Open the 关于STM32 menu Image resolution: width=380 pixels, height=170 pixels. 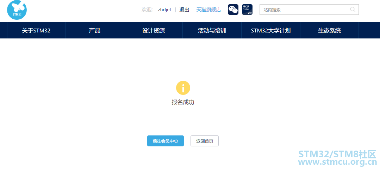click(x=36, y=30)
